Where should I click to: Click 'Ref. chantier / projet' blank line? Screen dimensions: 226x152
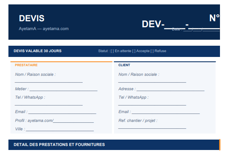[152, 128]
